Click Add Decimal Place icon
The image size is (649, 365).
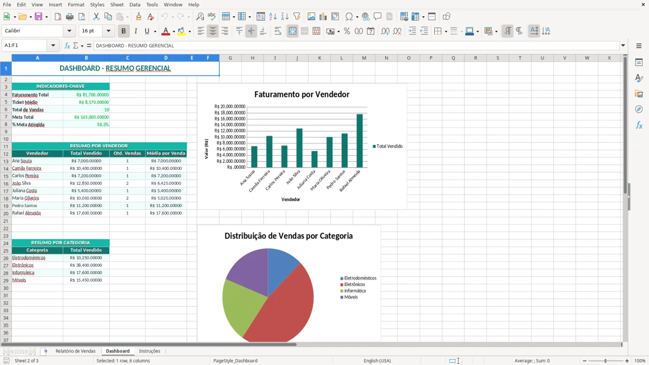tap(386, 31)
